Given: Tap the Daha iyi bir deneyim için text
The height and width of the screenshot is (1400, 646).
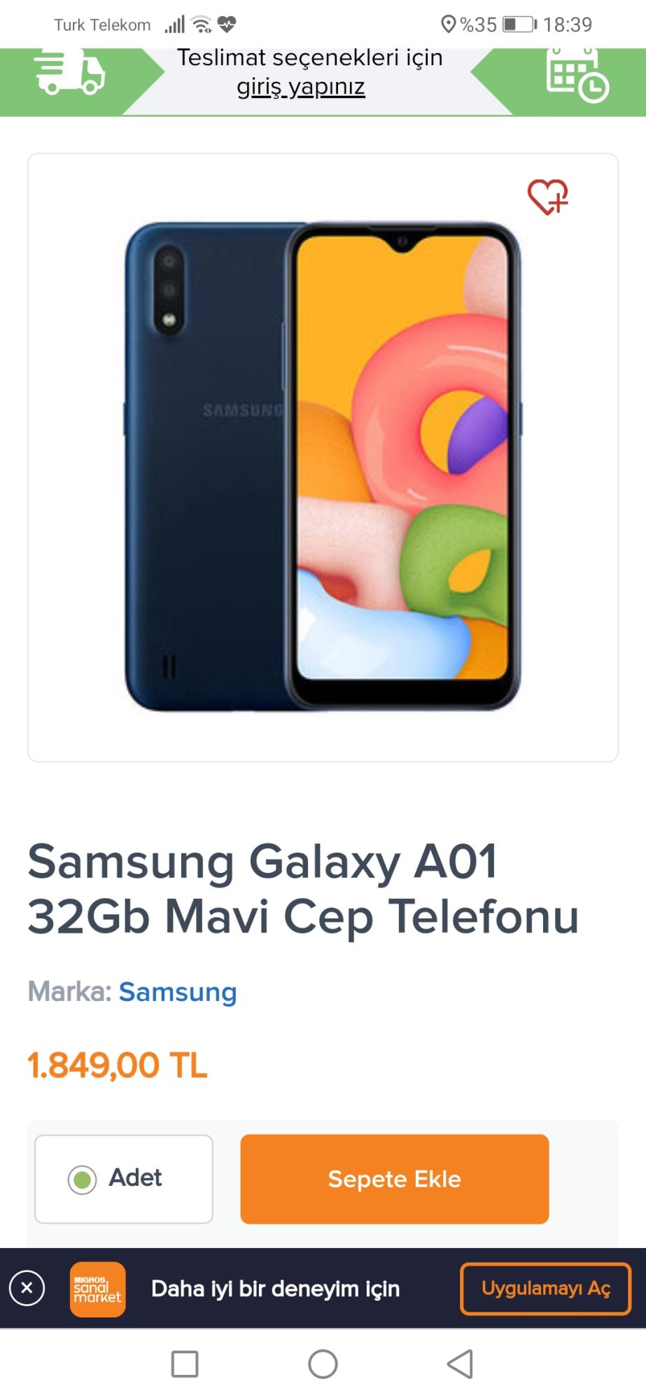Looking at the screenshot, I should (276, 1289).
